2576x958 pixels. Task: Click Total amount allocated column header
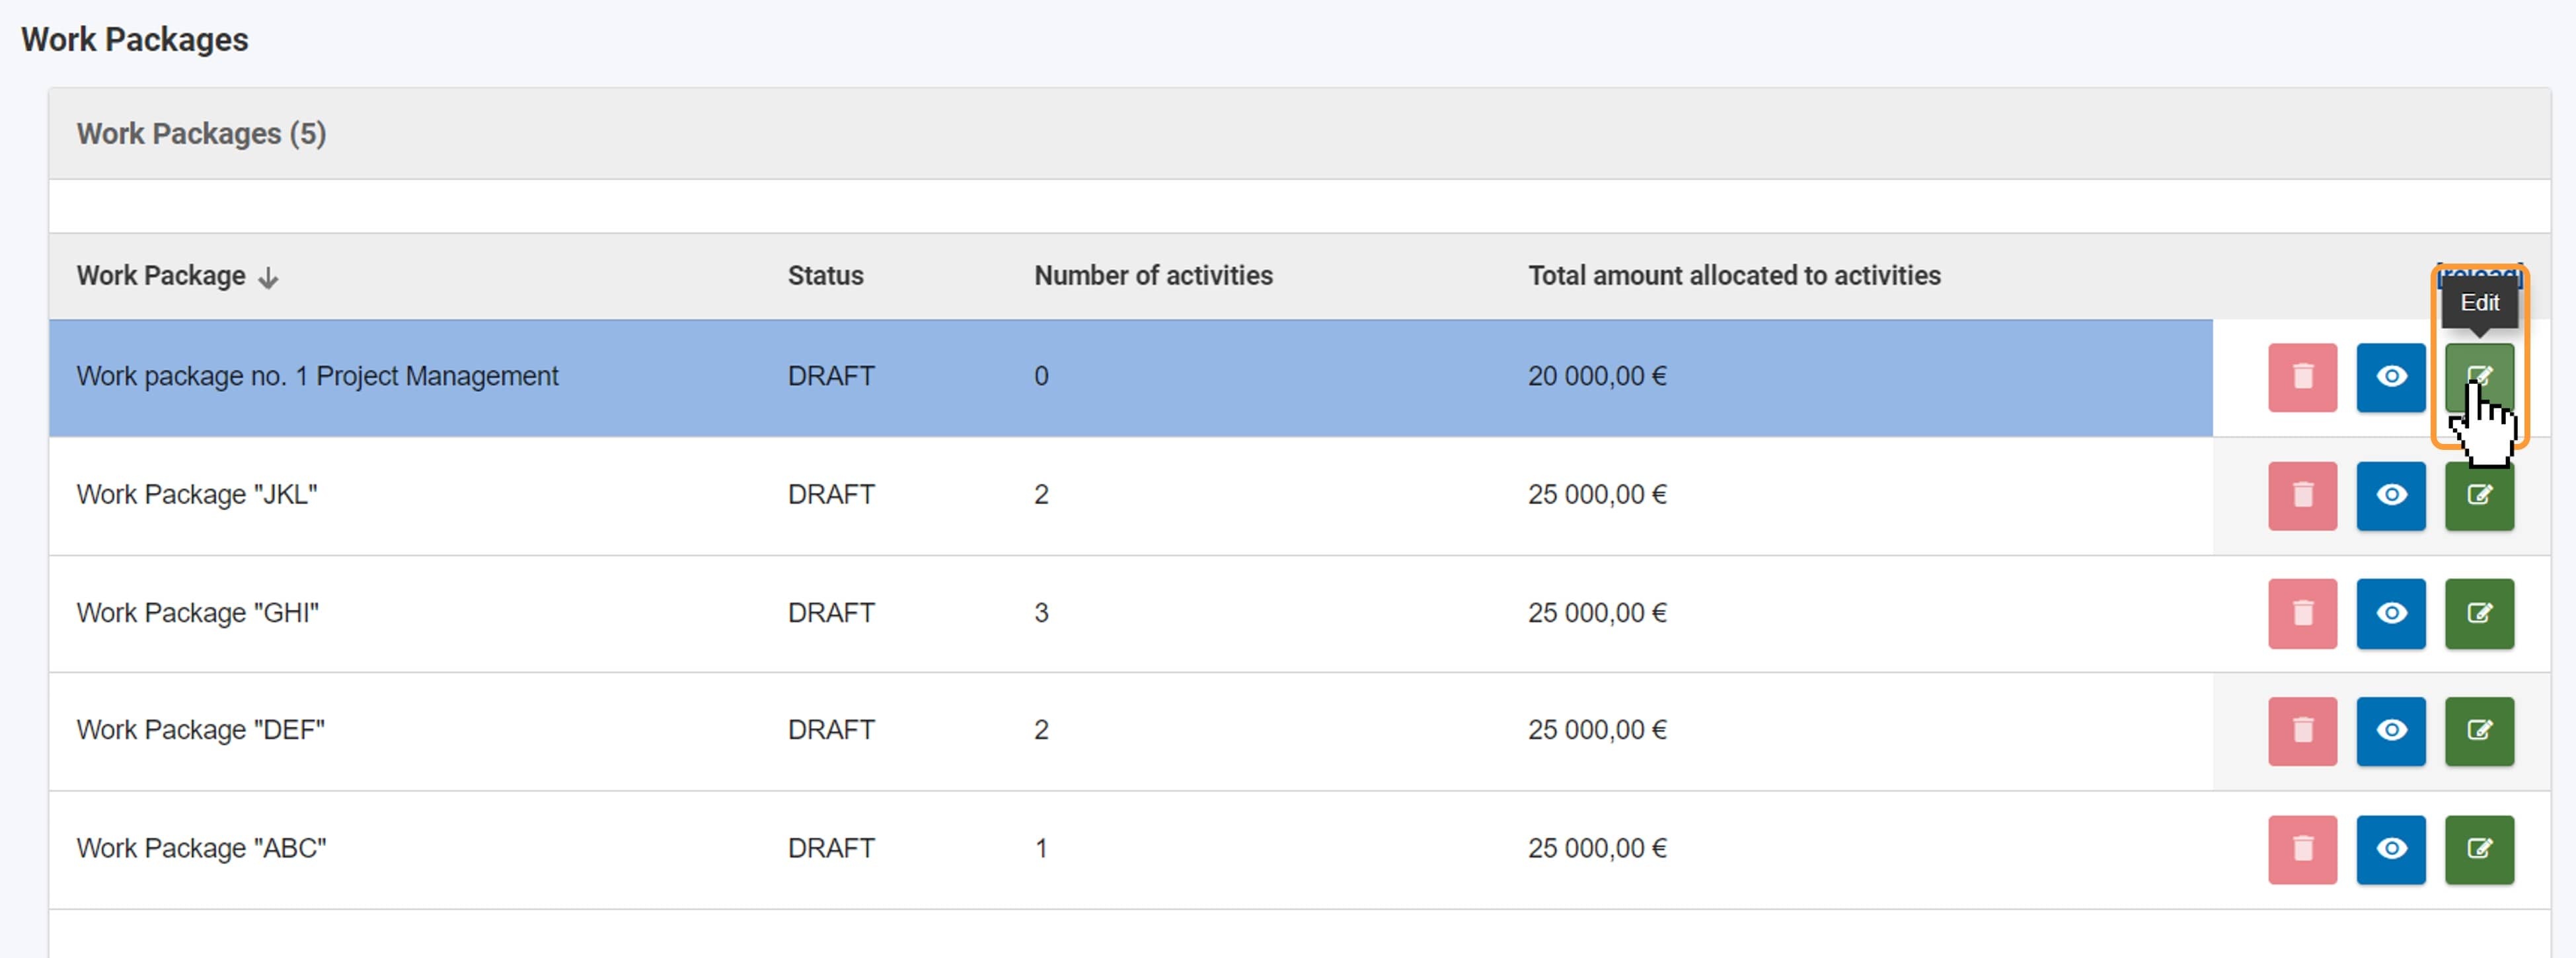(x=1734, y=276)
